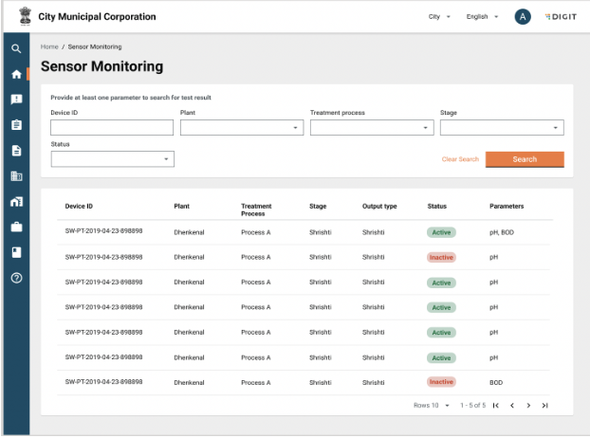
Task: Click the user avatar 'A' icon
Action: click(522, 17)
